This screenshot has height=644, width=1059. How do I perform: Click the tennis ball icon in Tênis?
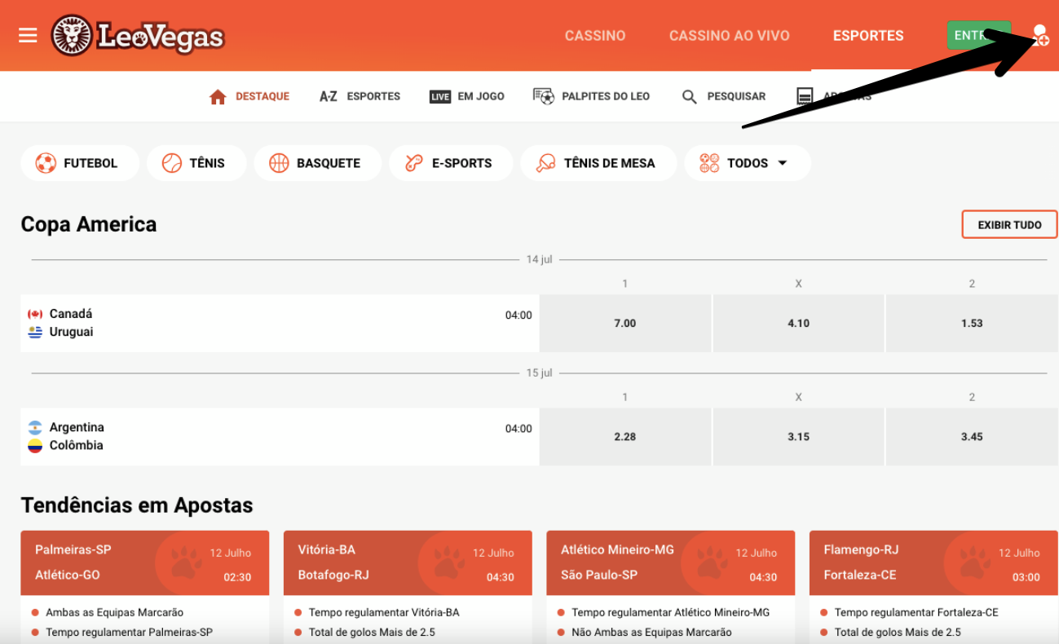point(172,163)
